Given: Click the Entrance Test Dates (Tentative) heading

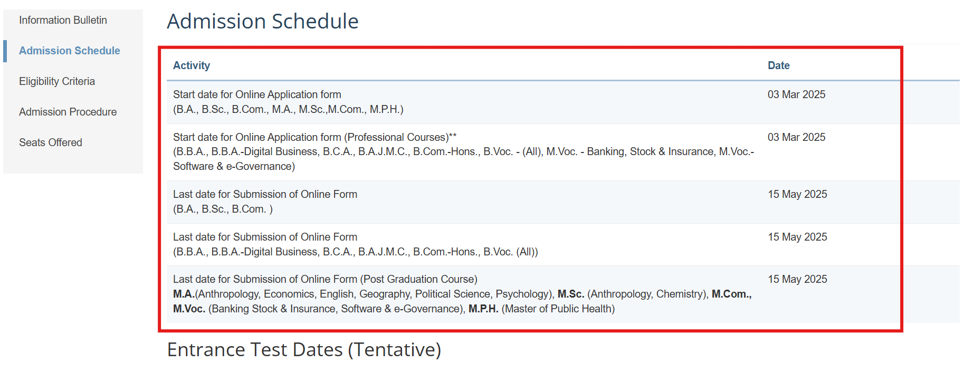Looking at the screenshot, I should point(304,350).
